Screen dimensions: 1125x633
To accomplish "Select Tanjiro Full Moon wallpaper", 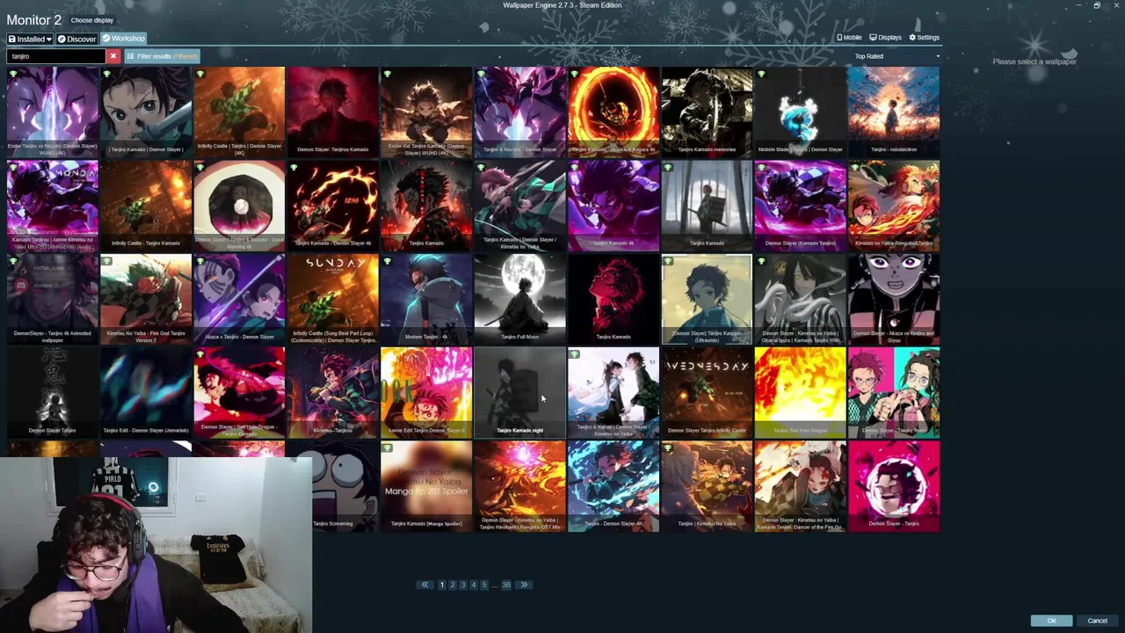I will (x=519, y=300).
